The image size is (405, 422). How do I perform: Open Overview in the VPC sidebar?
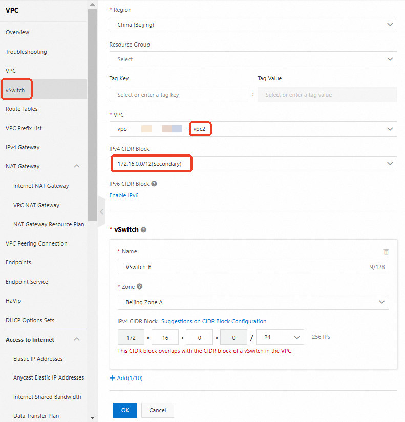17,32
